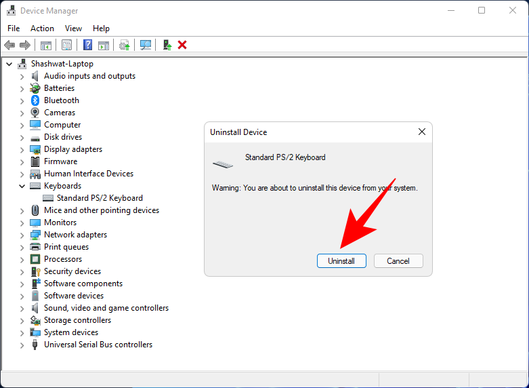Open Properties sheet from toolbar icon
Image resolution: width=529 pixels, height=388 pixels.
66,45
